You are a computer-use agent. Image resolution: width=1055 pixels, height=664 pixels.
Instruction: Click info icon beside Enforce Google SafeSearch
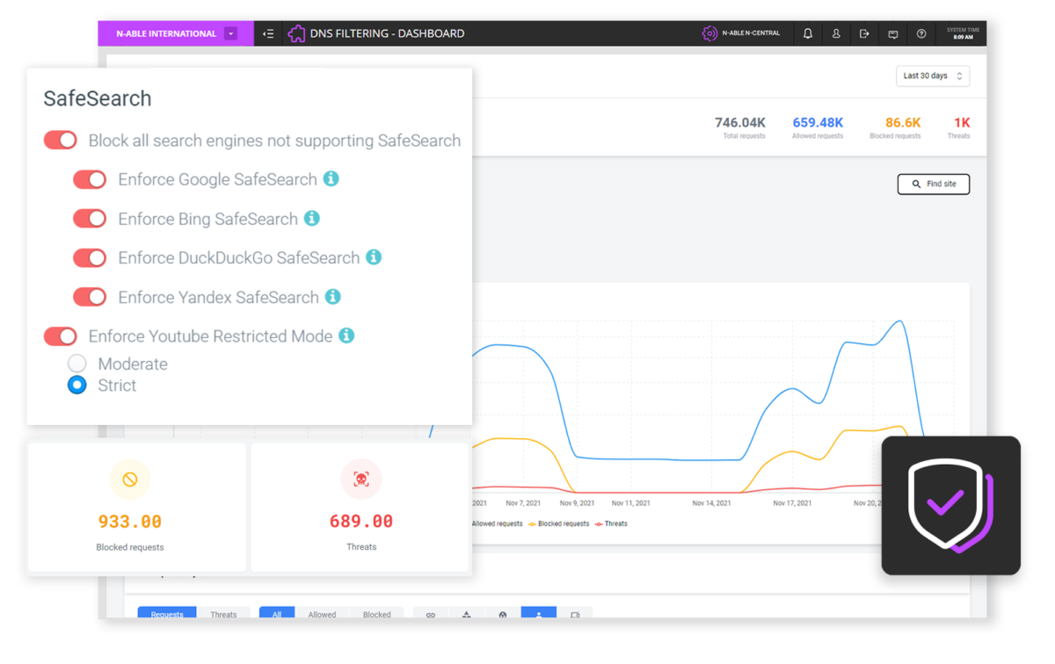[331, 178]
